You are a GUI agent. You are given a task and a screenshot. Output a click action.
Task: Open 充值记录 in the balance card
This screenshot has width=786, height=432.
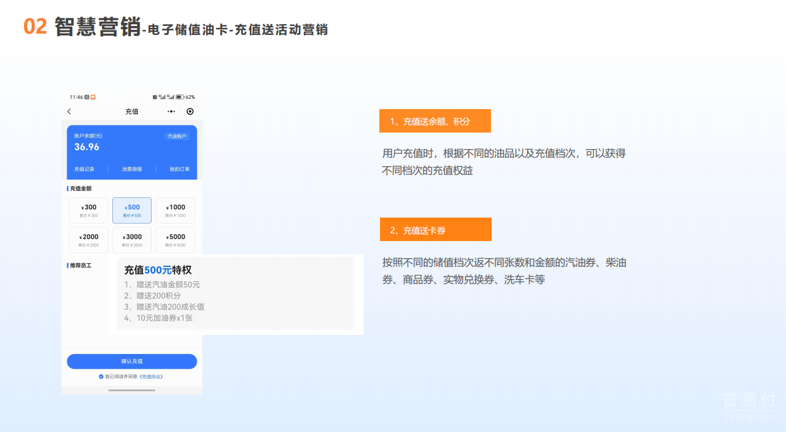(84, 169)
